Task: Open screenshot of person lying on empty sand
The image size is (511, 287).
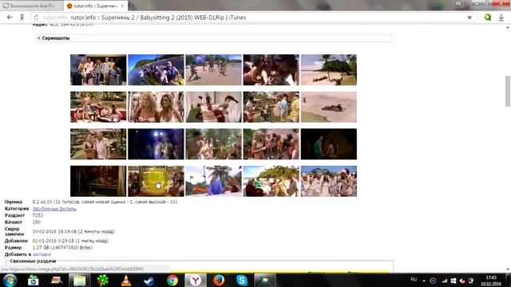Action: pos(328,107)
